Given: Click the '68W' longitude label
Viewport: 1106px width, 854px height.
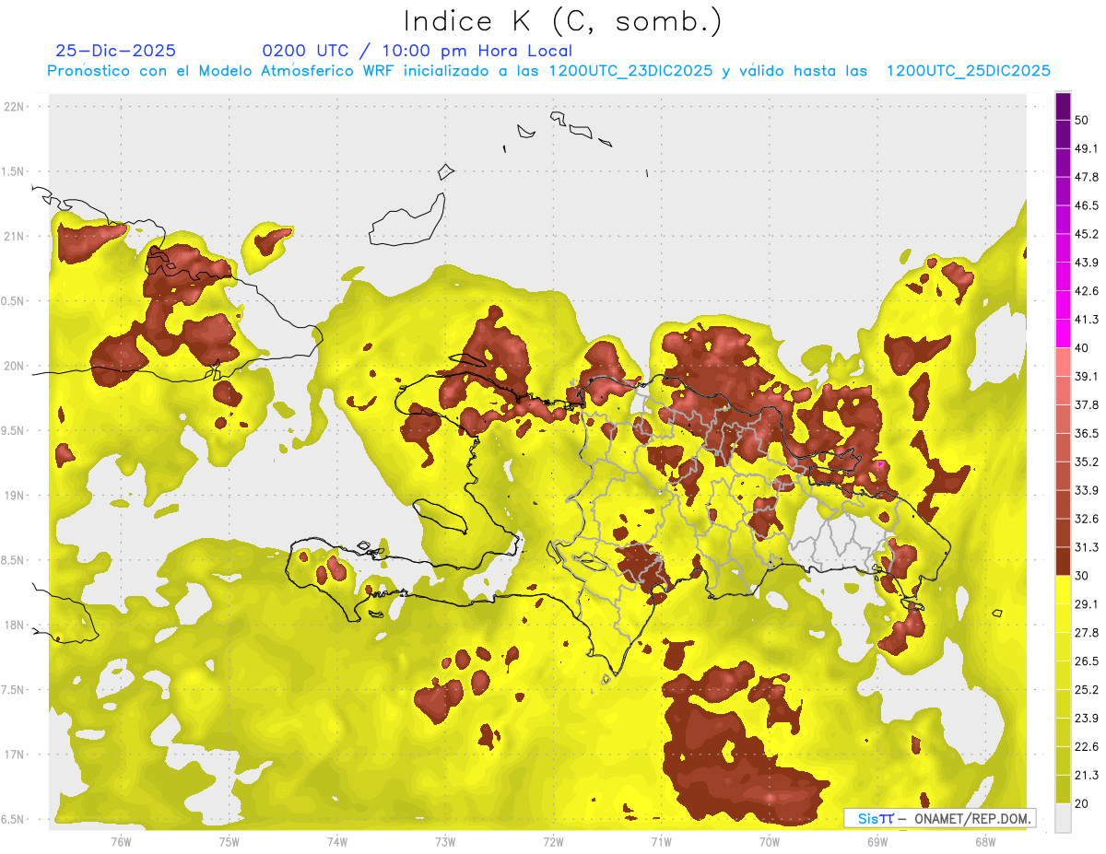Looking at the screenshot, I should (x=985, y=841).
